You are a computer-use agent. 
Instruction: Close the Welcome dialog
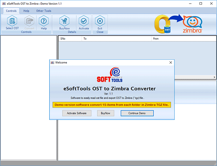171,63
